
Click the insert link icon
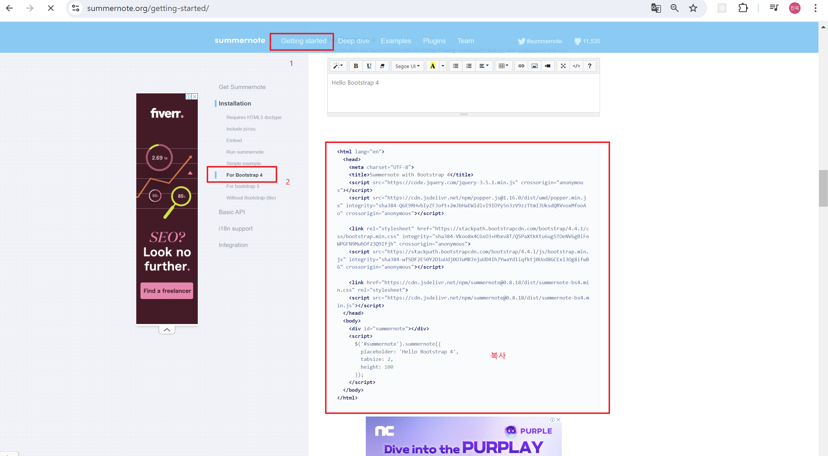(521, 66)
